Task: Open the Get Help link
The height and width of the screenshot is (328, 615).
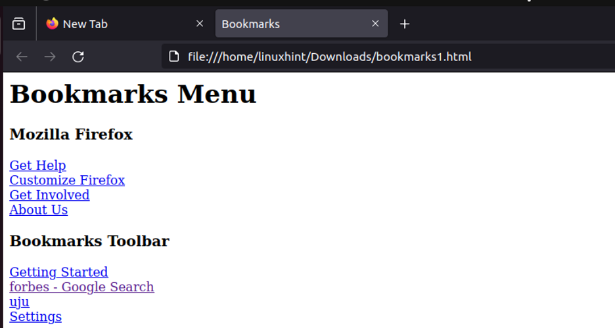Action: click(x=37, y=165)
